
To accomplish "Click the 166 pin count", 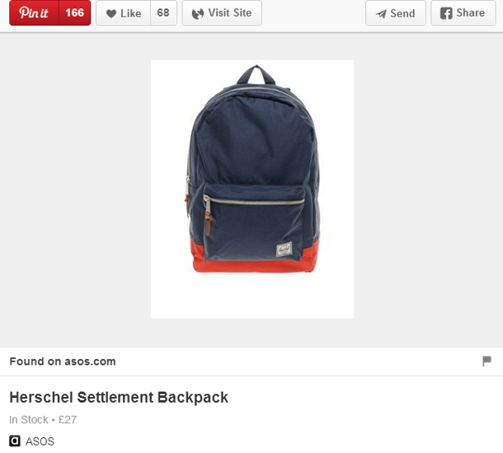I will tap(75, 13).
